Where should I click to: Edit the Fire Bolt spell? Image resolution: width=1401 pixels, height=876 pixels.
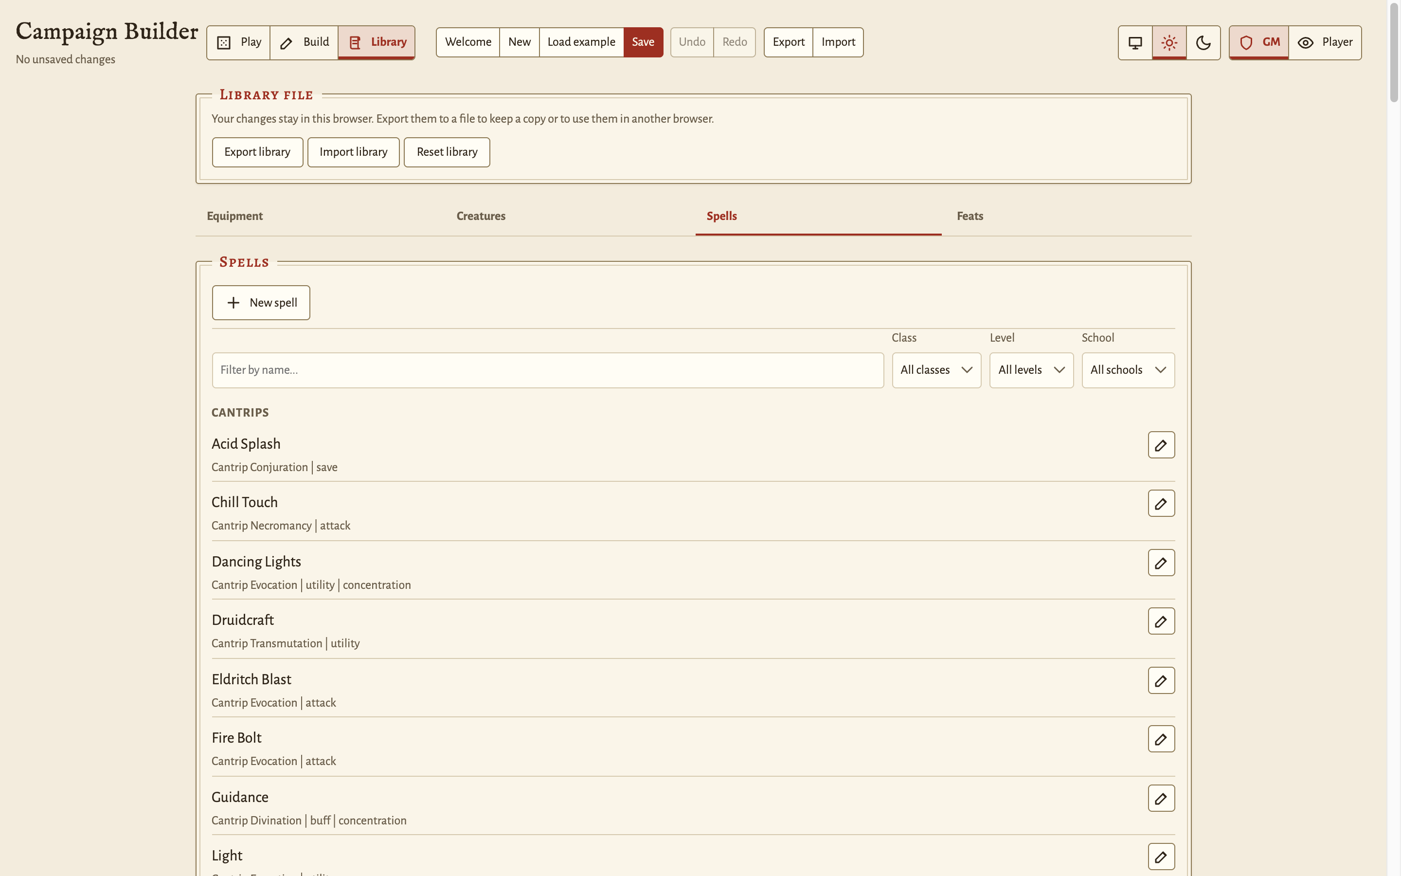coord(1161,739)
